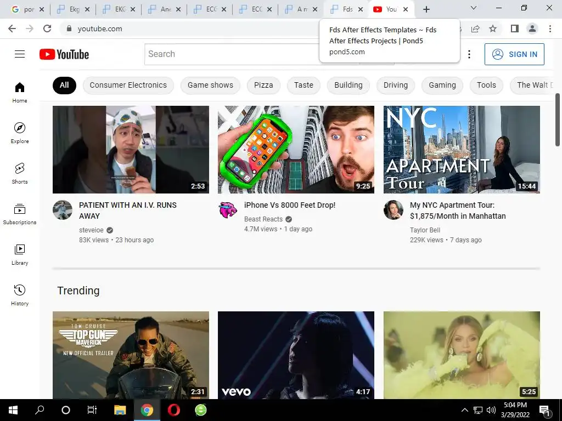Select the All filter chip
562x421 pixels.
coord(65,85)
